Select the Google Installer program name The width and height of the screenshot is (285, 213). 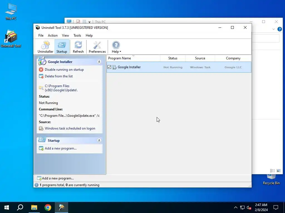[x=129, y=67]
